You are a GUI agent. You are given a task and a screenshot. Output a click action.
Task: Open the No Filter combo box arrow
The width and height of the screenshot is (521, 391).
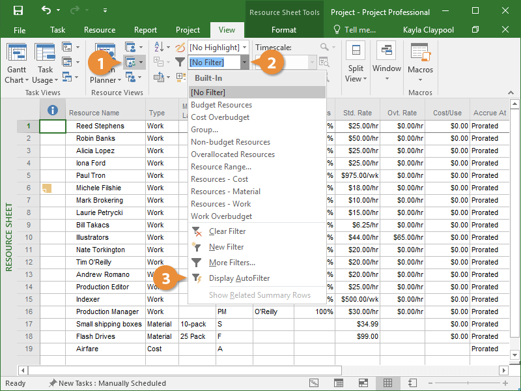(244, 63)
